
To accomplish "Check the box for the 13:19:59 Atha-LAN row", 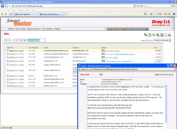I will point(8,70).
